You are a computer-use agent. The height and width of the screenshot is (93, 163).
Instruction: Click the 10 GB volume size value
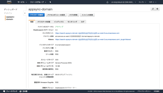click(x=57, y=66)
